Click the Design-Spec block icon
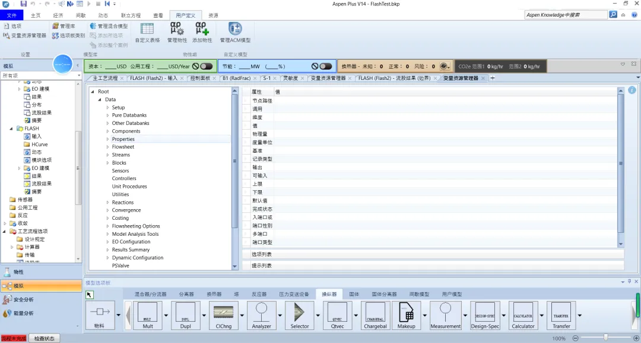The width and height of the screenshot is (641, 343). [485, 315]
